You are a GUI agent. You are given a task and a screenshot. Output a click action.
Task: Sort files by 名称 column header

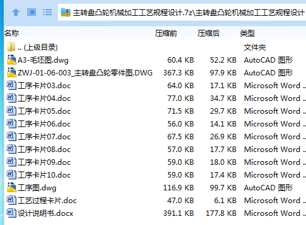click(12, 33)
